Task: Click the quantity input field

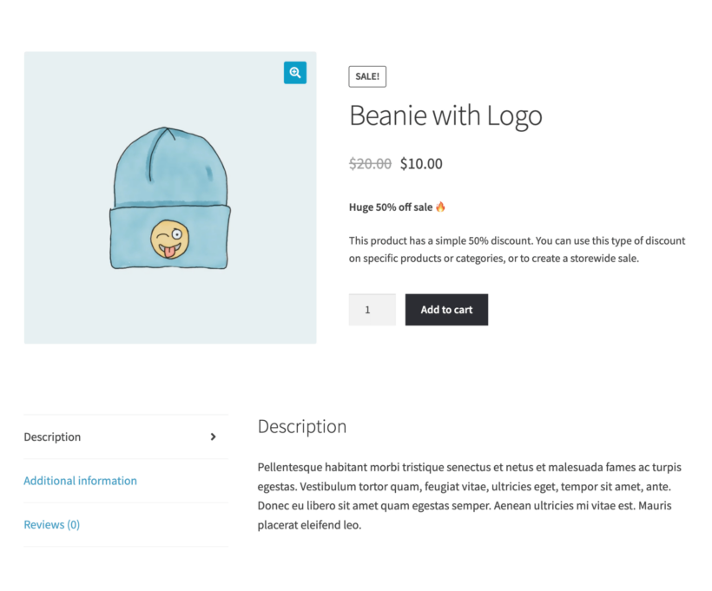Action: [372, 309]
